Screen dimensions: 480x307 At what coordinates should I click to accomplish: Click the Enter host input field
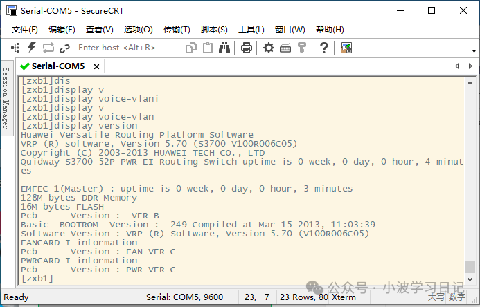(x=125, y=48)
